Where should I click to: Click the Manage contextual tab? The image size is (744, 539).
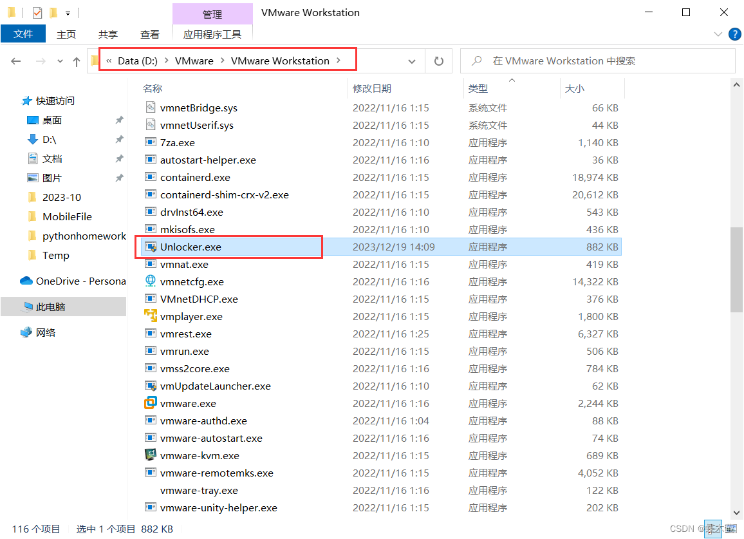click(212, 14)
